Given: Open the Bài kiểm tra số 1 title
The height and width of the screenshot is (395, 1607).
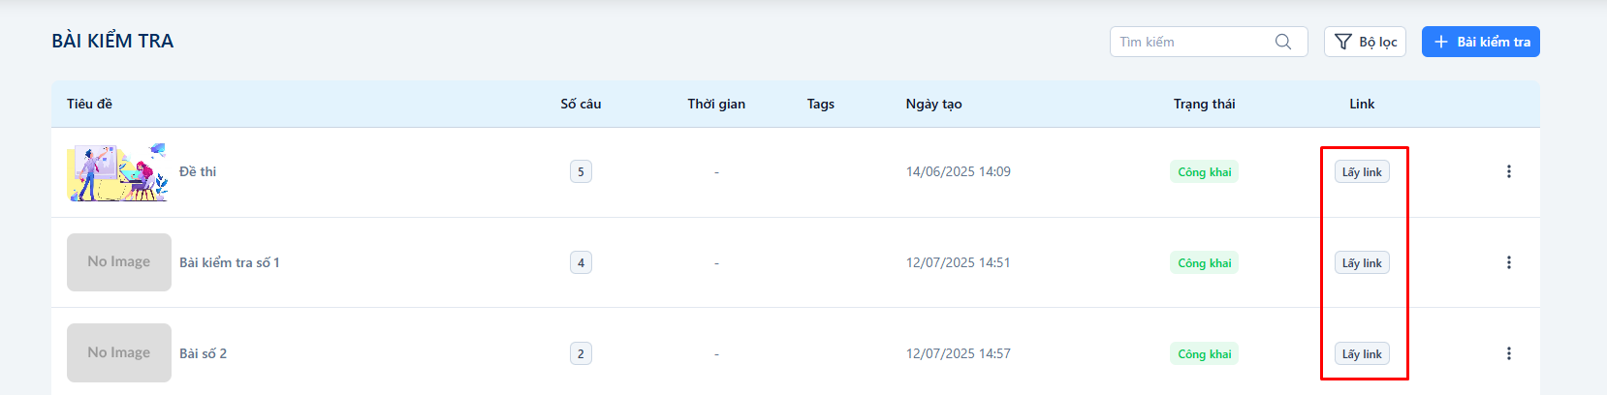Looking at the screenshot, I should (230, 262).
